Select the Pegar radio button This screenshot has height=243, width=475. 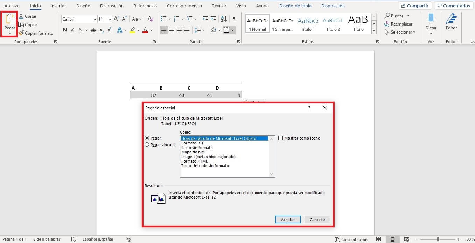(147, 138)
